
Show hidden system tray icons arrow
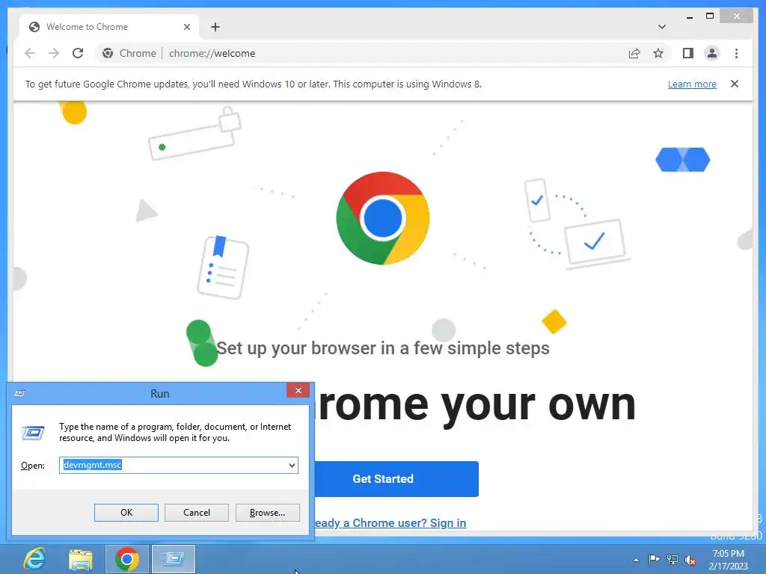636,560
